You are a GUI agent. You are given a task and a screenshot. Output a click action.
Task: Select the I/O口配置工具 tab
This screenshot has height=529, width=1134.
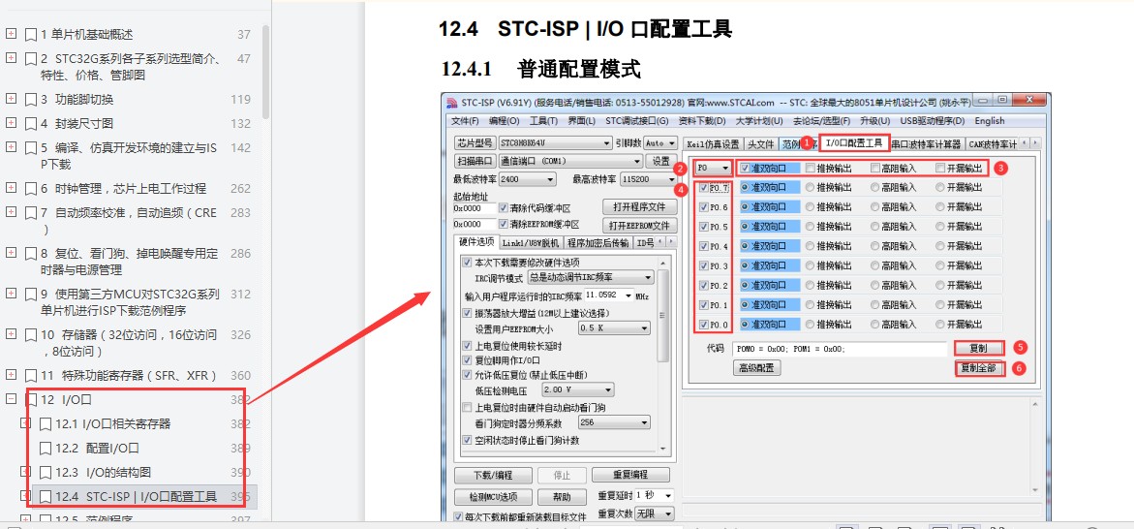click(854, 143)
